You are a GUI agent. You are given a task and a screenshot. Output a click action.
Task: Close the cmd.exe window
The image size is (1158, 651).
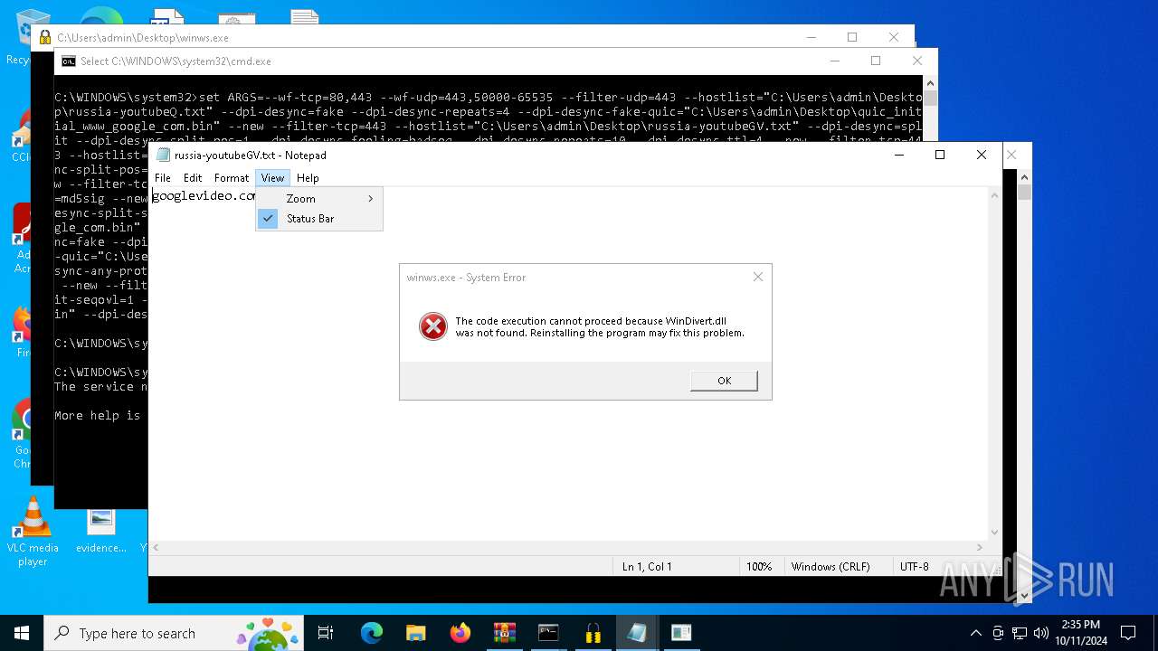(x=917, y=61)
